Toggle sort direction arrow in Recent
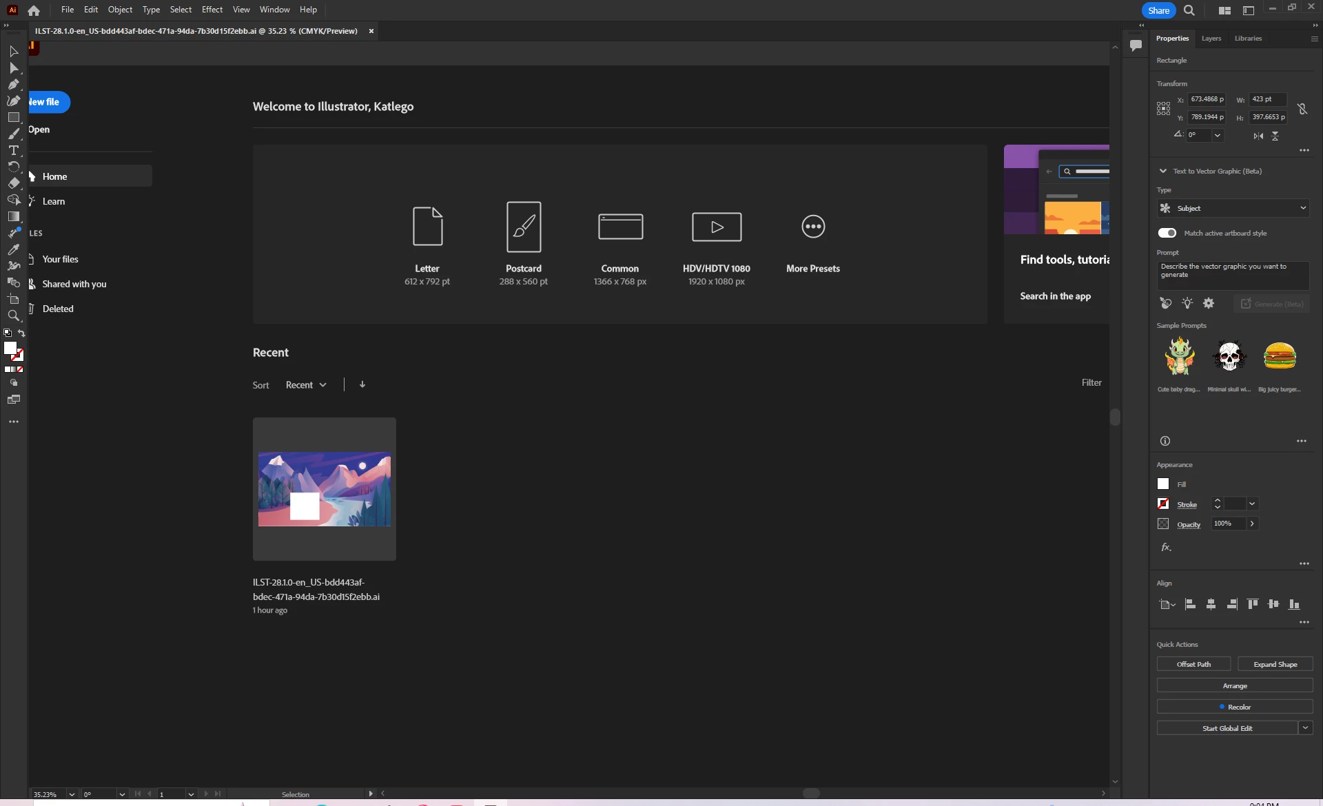 coord(362,384)
